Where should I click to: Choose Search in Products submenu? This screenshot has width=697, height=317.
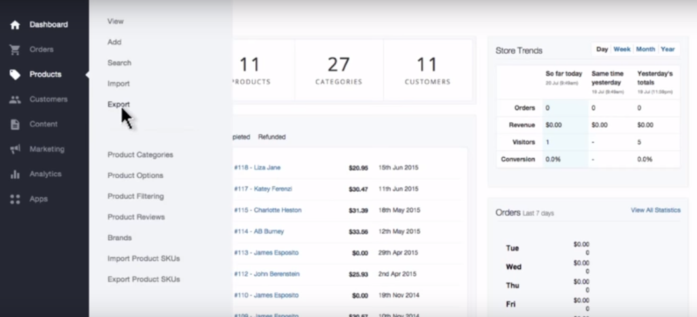(x=119, y=63)
